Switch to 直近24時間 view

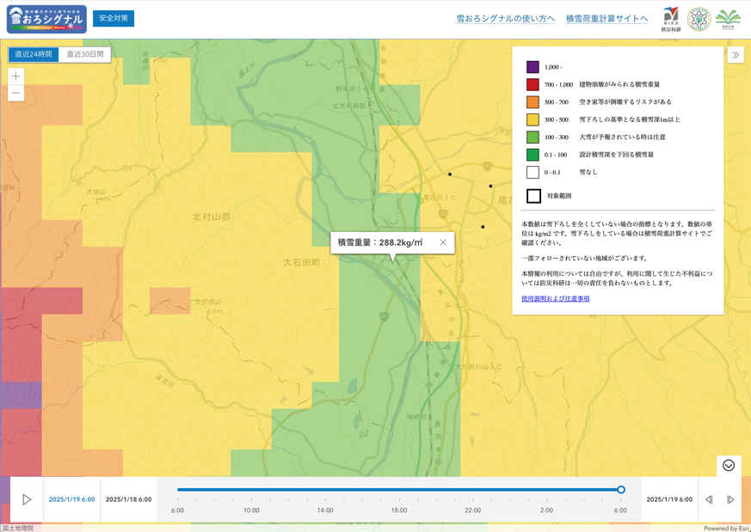(34, 54)
